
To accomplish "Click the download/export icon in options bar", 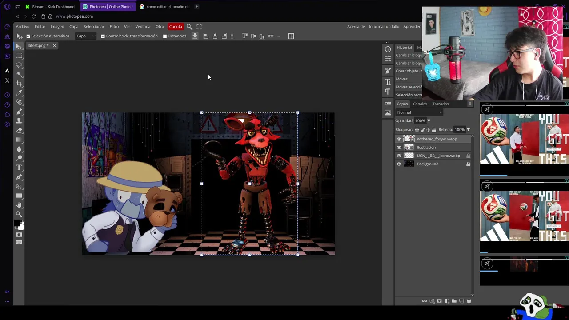I will pos(195,36).
